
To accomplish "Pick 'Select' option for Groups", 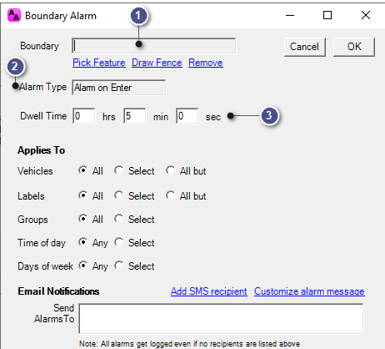I will [119, 219].
